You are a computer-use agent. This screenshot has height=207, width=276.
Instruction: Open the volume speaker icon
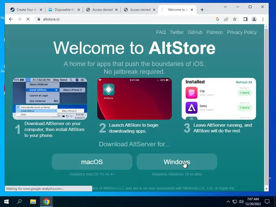coord(241,202)
